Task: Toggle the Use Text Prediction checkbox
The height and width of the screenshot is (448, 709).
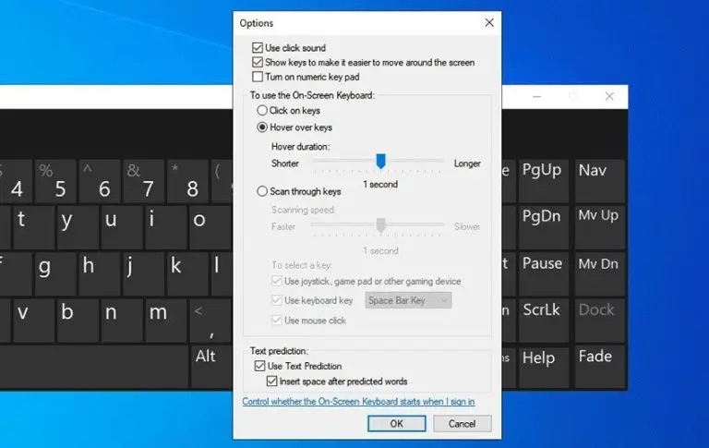Action: click(x=259, y=367)
